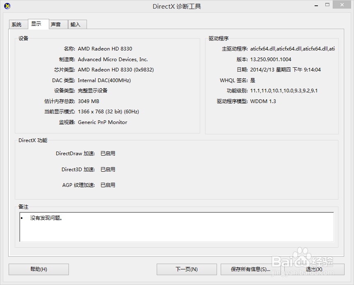The image size is (354, 285).
Task: Click AGP 纹理加速 已启用 status
Action: tap(108, 185)
